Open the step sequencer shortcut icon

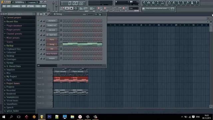click(x=149, y=3)
